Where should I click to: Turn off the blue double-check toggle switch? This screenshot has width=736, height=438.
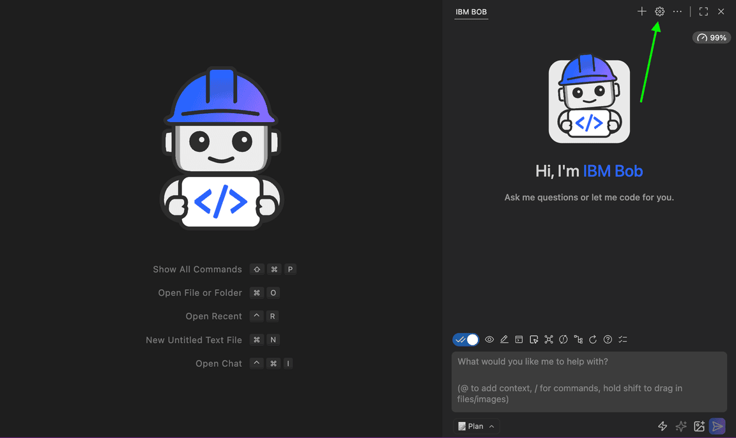point(466,340)
